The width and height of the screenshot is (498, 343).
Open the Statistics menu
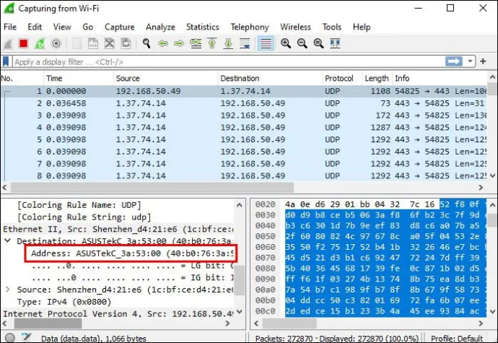click(203, 27)
